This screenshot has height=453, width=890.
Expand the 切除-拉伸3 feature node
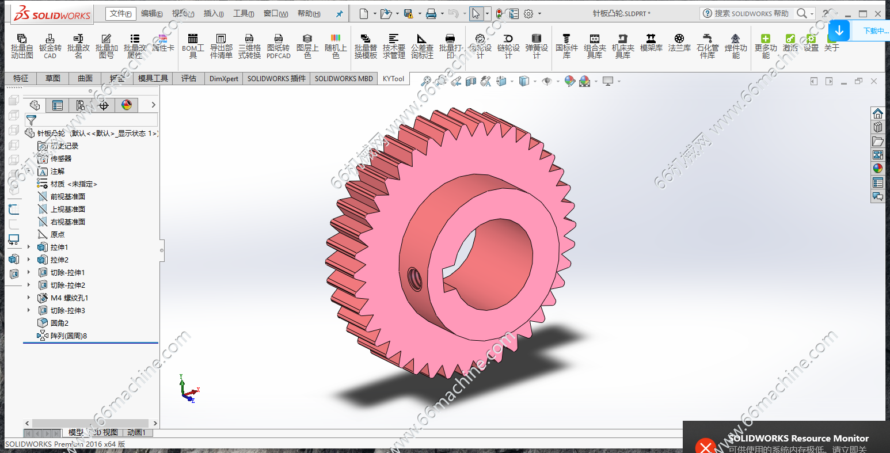[29, 310]
